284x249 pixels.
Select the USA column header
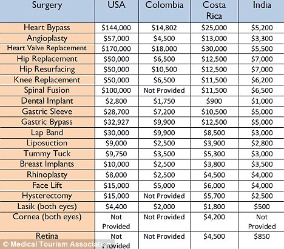click(117, 5)
